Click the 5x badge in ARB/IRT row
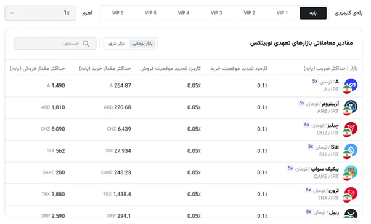 coord(301,103)
